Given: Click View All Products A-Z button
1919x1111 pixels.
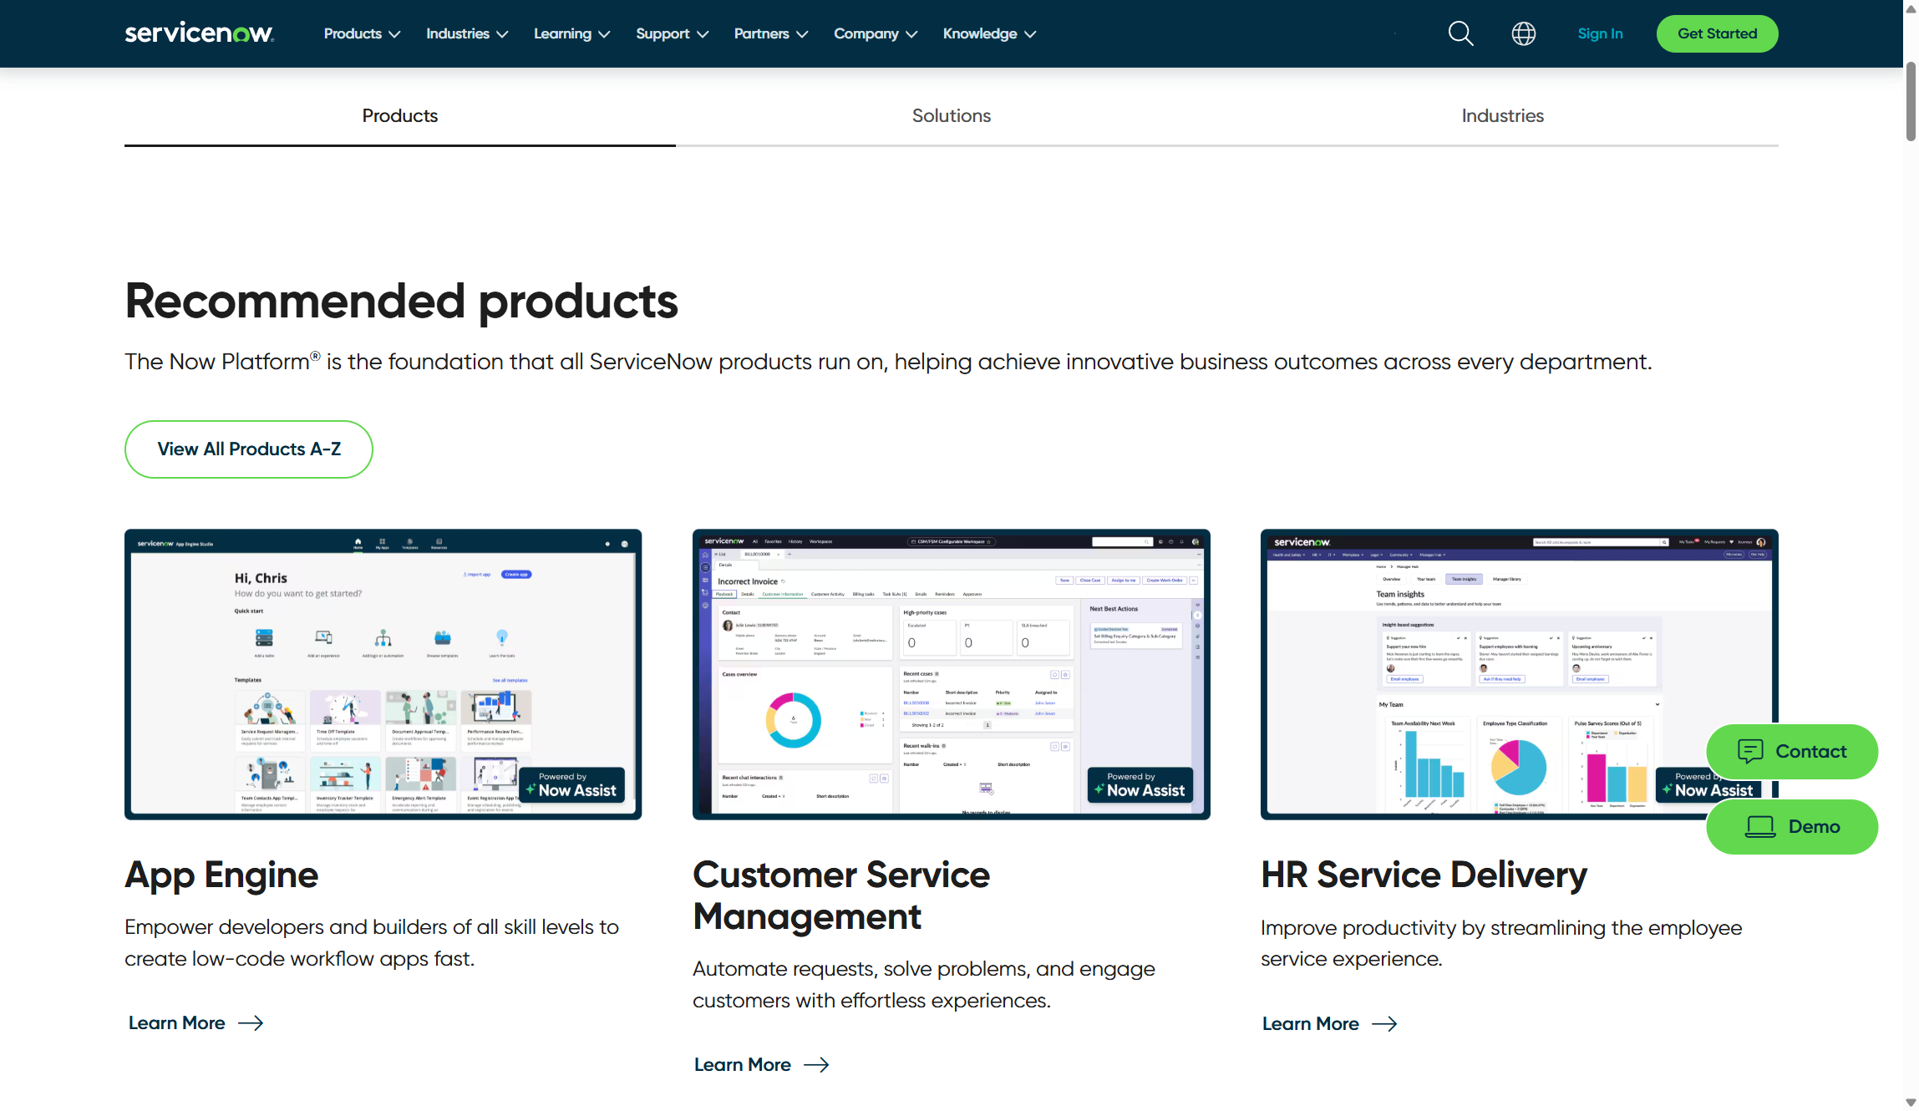Looking at the screenshot, I should [249, 449].
